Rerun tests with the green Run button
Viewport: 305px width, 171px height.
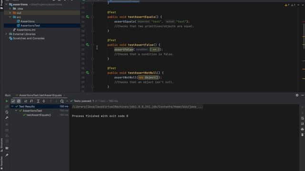[x=7, y=101]
